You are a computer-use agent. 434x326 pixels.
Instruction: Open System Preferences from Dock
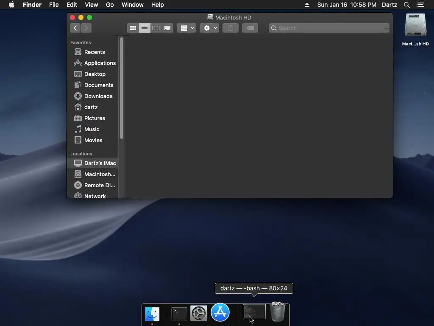199,314
